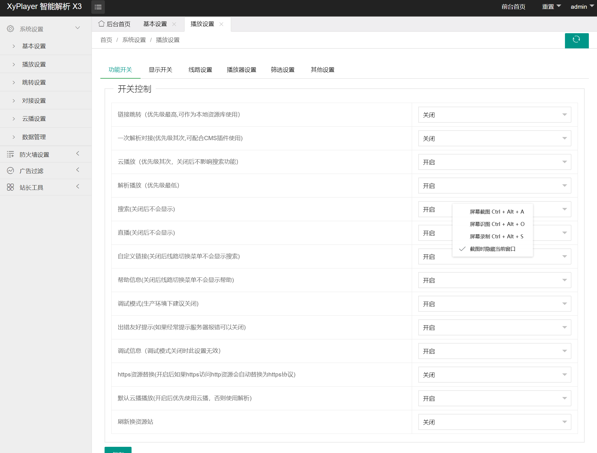Select 屏幕截图 Ctrl+Alt+A menu entry
Screen dimensions: 597x453
[x=496, y=212]
